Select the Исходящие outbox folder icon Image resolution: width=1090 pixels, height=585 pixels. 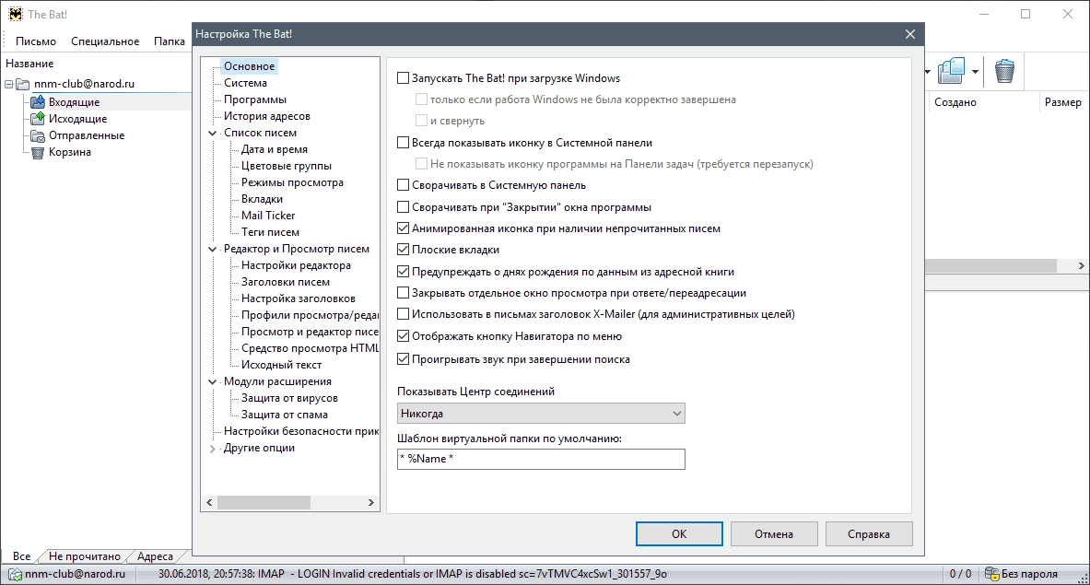(38, 119)
